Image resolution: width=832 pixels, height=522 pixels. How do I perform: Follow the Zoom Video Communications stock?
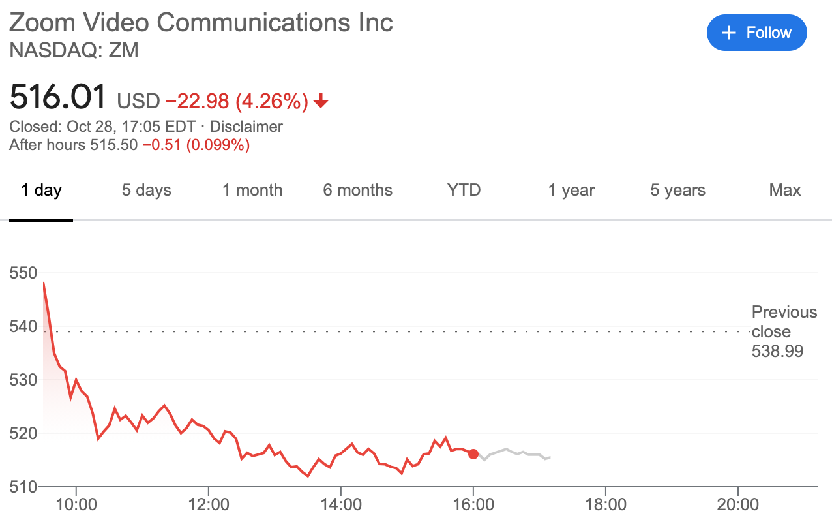click(x=757, y=33)
